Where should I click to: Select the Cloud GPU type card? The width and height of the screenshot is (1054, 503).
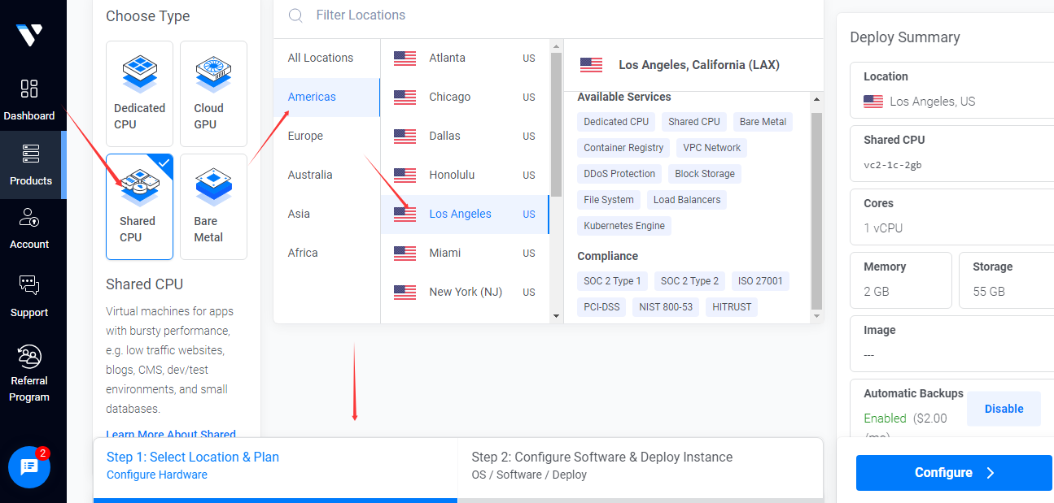point(213,93)
